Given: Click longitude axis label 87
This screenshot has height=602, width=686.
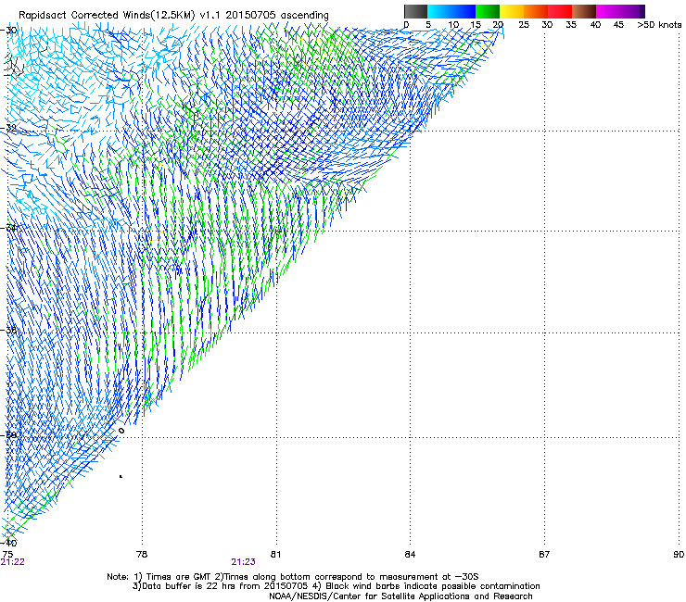Looking at the screenshot, I should 544,554.
